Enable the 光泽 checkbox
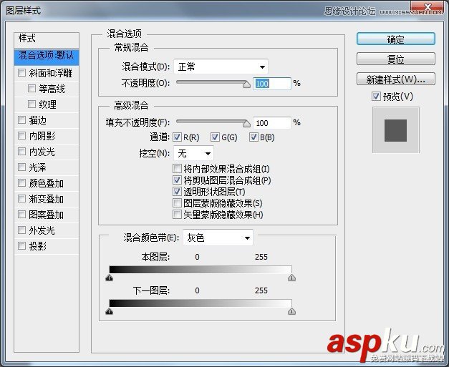Image resolution: width=449 pixels, height=367 pixels. (x=21, y=167)
